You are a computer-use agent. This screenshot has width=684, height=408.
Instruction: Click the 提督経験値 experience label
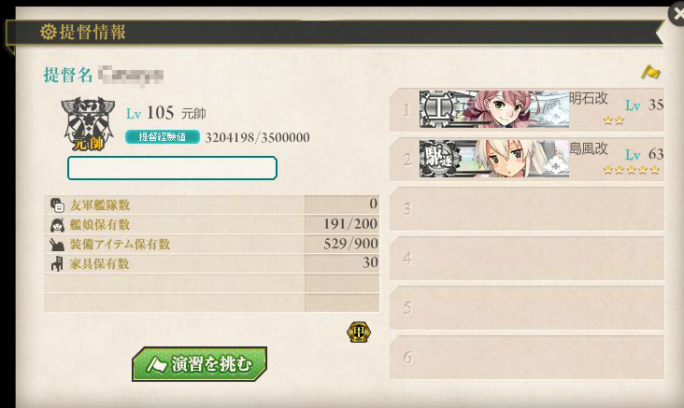163,137
